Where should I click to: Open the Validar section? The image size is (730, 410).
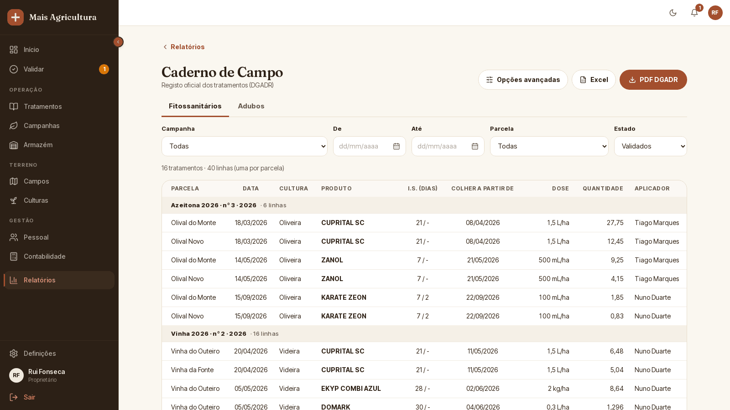(x=59, y=69)
